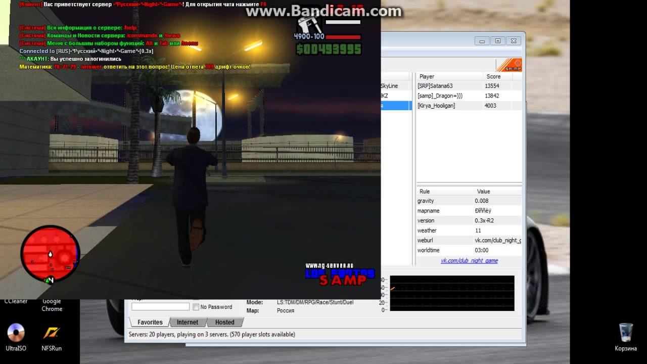The width and height of the screenshot is (647, 364).
Task: Click the status bar servers summary text
Action: pyautogui.click(x=212, y=334)
